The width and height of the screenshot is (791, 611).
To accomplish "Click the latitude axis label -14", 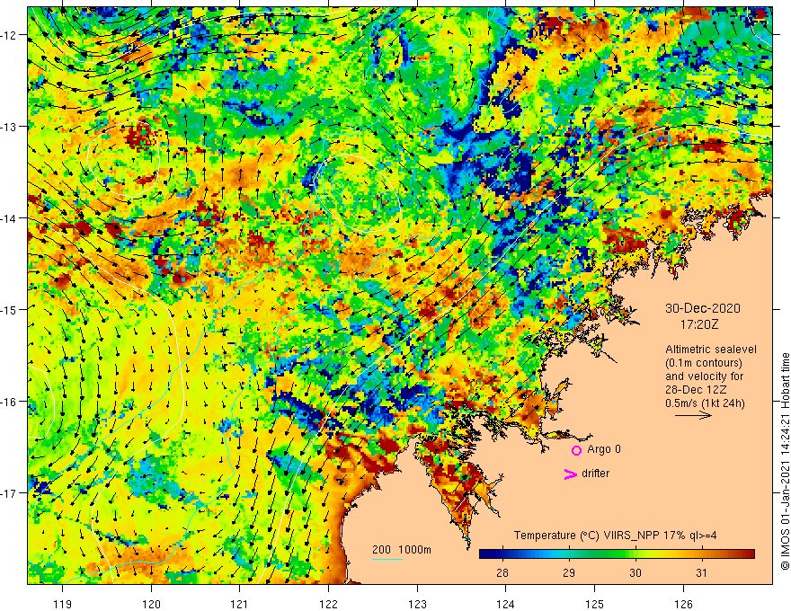I will coord(9,218).
